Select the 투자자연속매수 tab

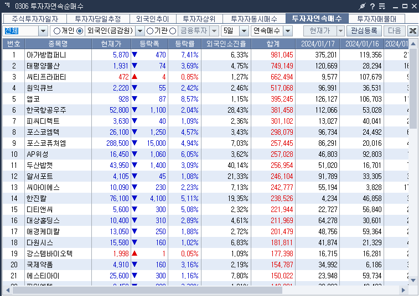click(317, 18)
